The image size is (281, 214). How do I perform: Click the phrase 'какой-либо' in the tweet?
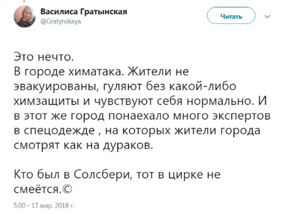[x=203, y=87]
